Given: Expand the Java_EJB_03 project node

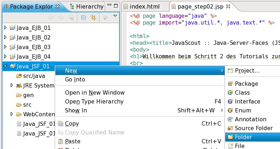Looking at the screenshot, I should pos(5,47).
